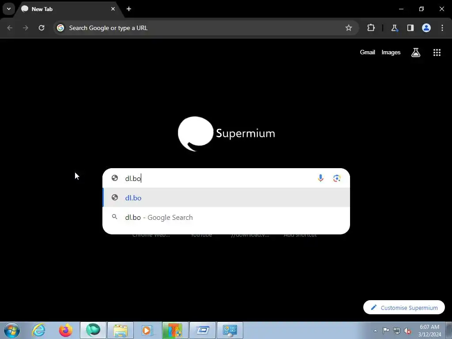Viewport: 452px width, 339px height.
Task: Open the profile avatar menu
Action: tap(426, 28)
